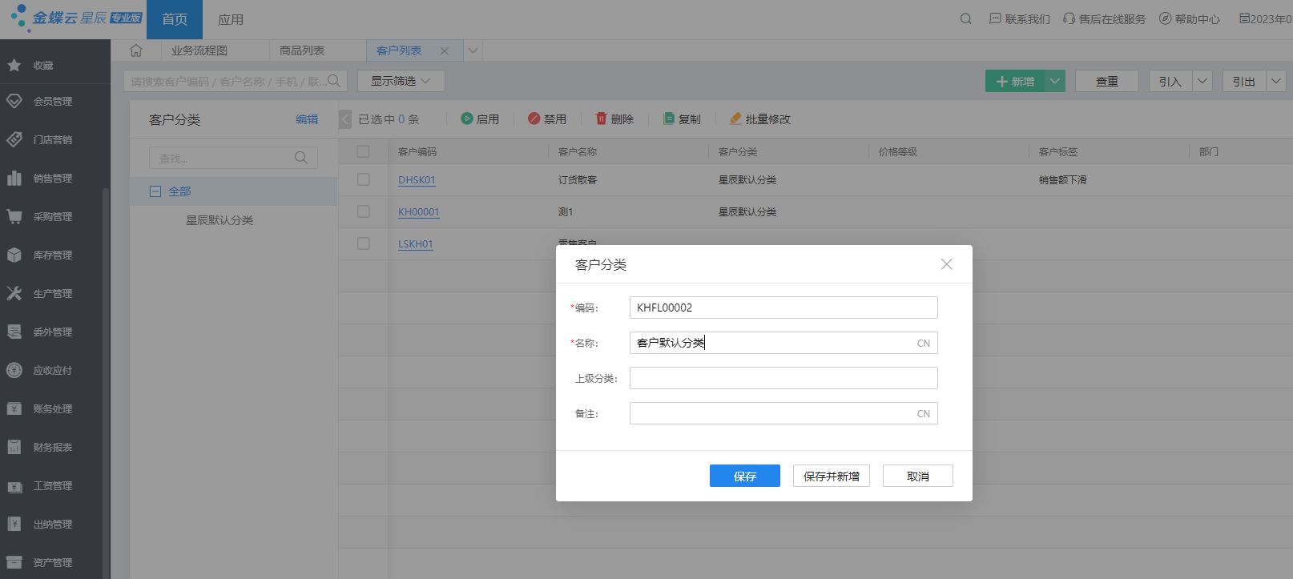Click the 删除 trash toolbar item
Viewport: 1293px width, 579px height.
click(614, 119)
